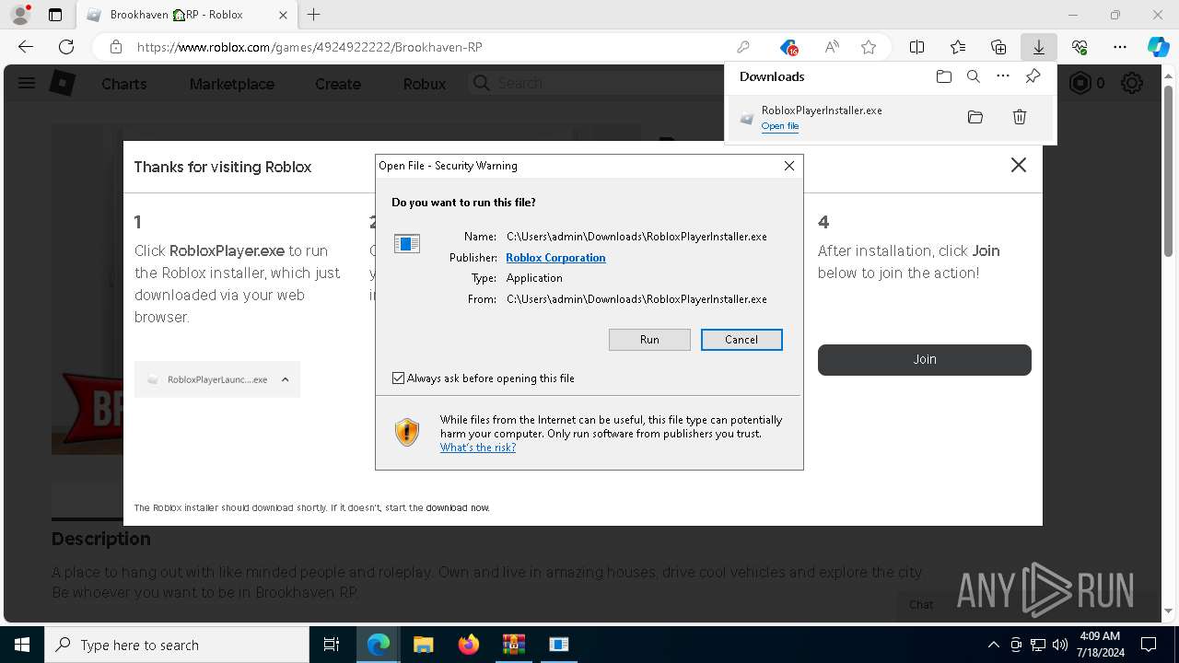Open WinRAR from taskbar

pyautogui.click(x=513, y=645)
